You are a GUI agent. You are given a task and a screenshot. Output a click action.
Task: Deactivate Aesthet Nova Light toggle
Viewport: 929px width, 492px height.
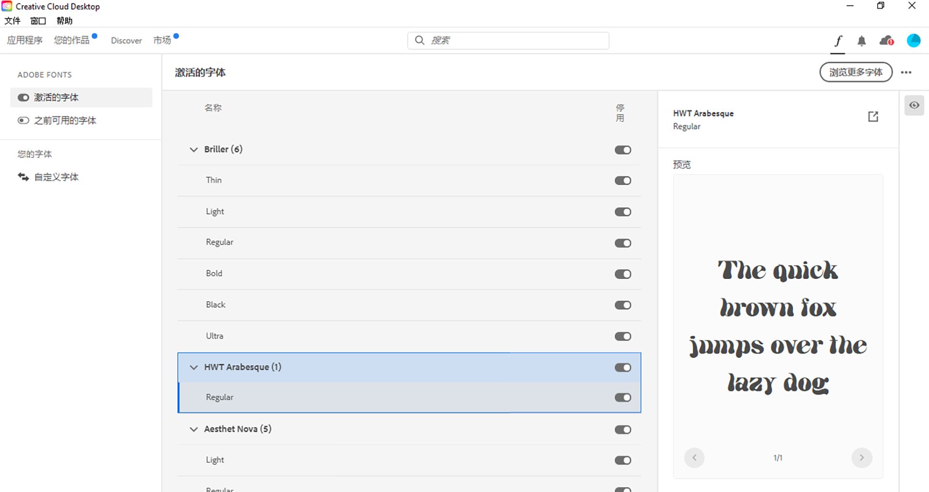[x=623, y=460]
